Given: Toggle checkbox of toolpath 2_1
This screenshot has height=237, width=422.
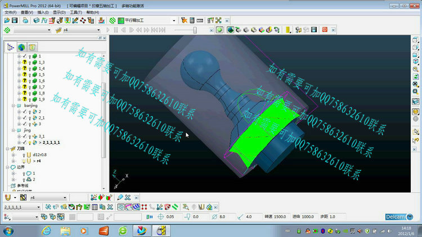Looking at the screenshot, I should (x=25, y=118).
